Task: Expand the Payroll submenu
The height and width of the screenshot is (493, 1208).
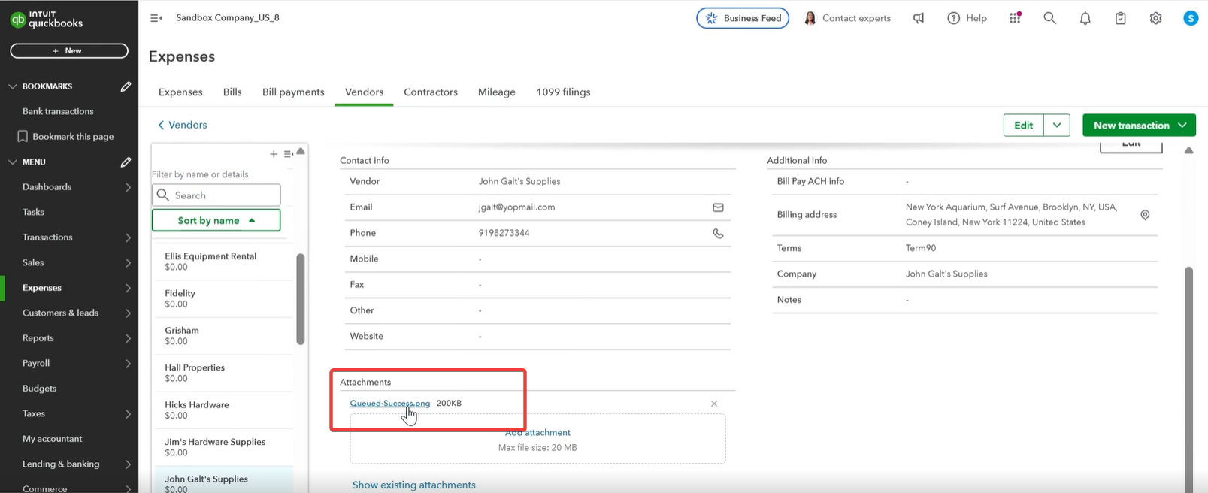Action: (128, 364)
